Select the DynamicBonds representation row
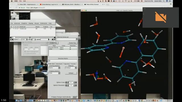 (63, 48)
